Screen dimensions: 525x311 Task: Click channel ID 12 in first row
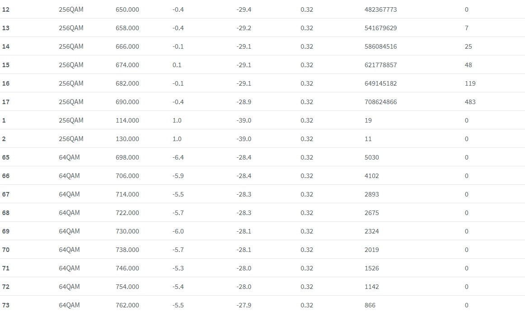click(6, 9)
